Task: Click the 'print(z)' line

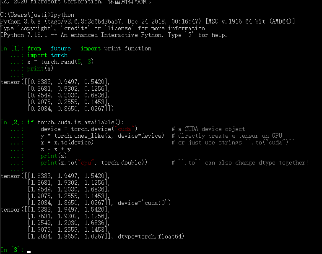Action: pyautogui.click(x=54, y=156)
